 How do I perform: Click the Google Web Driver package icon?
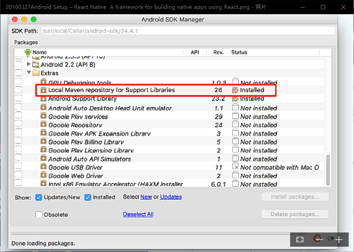coord(43,175)
